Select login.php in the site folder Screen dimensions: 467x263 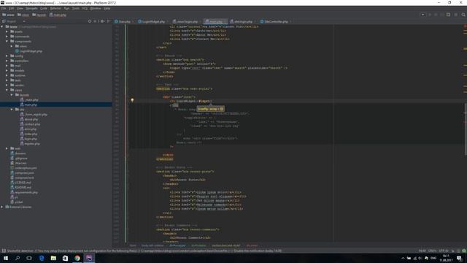(28, 139)
